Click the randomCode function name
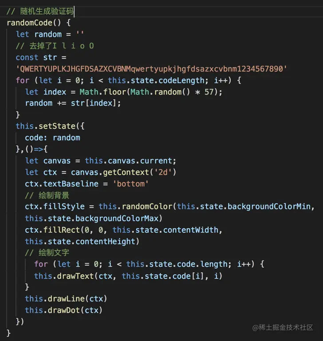The image size is (323, 341). pos(30,23)
